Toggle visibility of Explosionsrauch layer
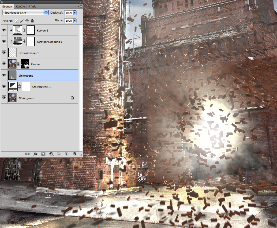 coord(4,53)
